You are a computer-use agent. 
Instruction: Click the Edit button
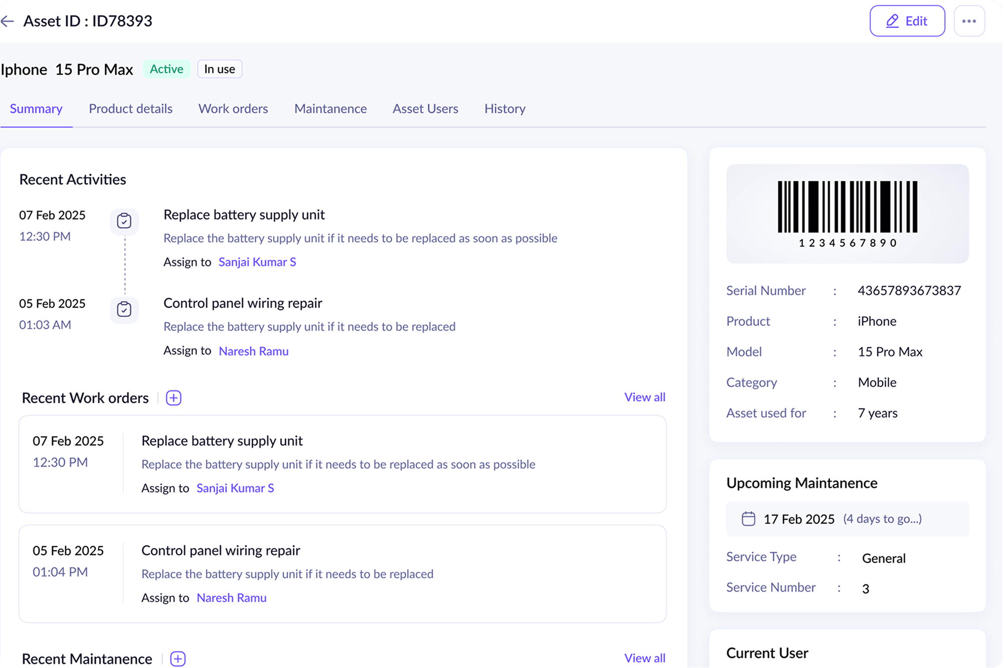(907, 21)
